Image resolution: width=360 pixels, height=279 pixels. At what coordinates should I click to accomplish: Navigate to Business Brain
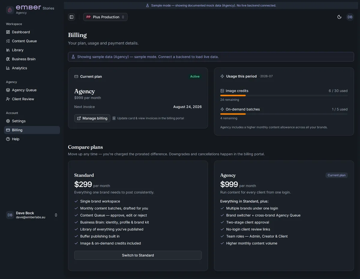coord(32,59)
